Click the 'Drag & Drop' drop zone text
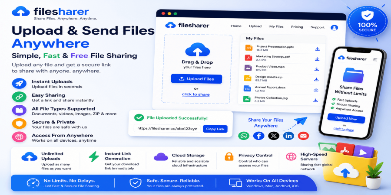Screen dimensions: 391x195 point(197,62)
